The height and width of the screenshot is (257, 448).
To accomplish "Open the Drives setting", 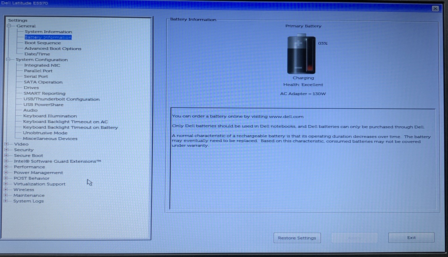I will 31,87.
